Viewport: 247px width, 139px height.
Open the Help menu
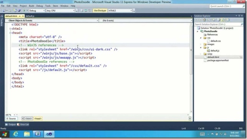click(x=73, y=6)
